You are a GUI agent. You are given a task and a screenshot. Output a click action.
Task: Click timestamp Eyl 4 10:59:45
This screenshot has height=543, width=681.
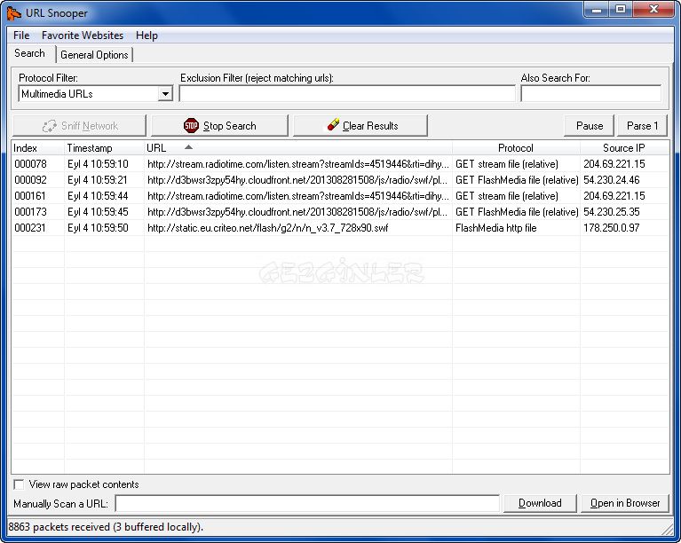click(x=98, y=212)
